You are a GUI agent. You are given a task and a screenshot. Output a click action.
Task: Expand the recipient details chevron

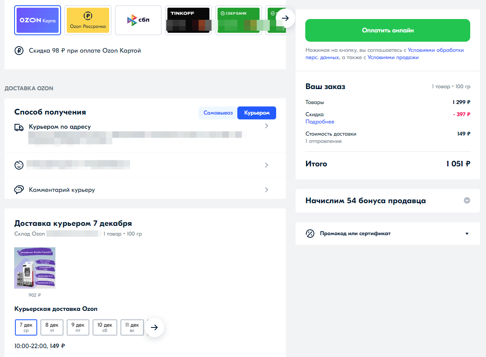tap(266, 165)
